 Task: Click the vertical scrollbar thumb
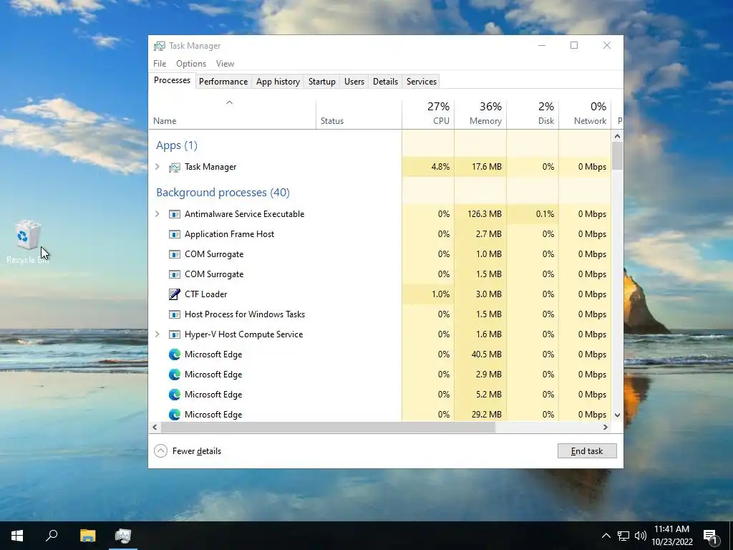point(617,156)
